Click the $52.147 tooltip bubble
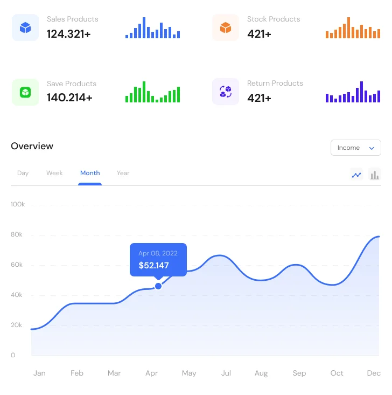The height and width of the screenshot is (395, 392). (x=158, y=260)
